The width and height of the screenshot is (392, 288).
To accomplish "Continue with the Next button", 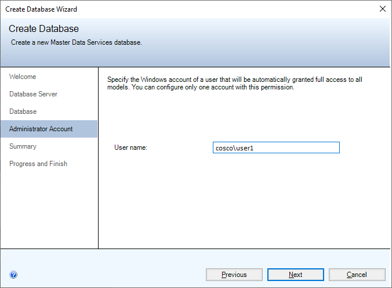I will tap(295, 275).
